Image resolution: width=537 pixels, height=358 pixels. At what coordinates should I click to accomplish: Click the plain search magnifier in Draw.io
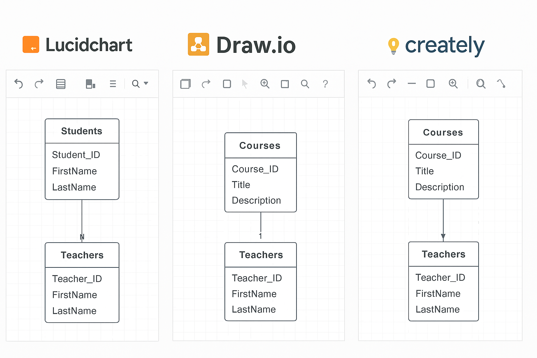click(x=305, y=84)
